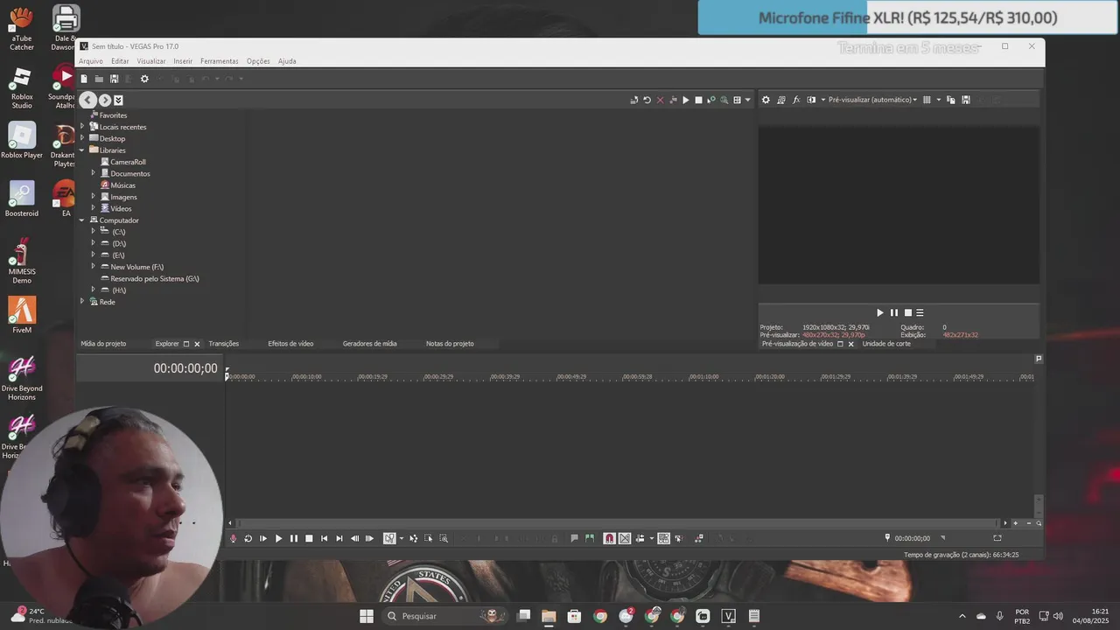Open the Opções menu
Viewport: 1120px width, 630px height.
258,61
